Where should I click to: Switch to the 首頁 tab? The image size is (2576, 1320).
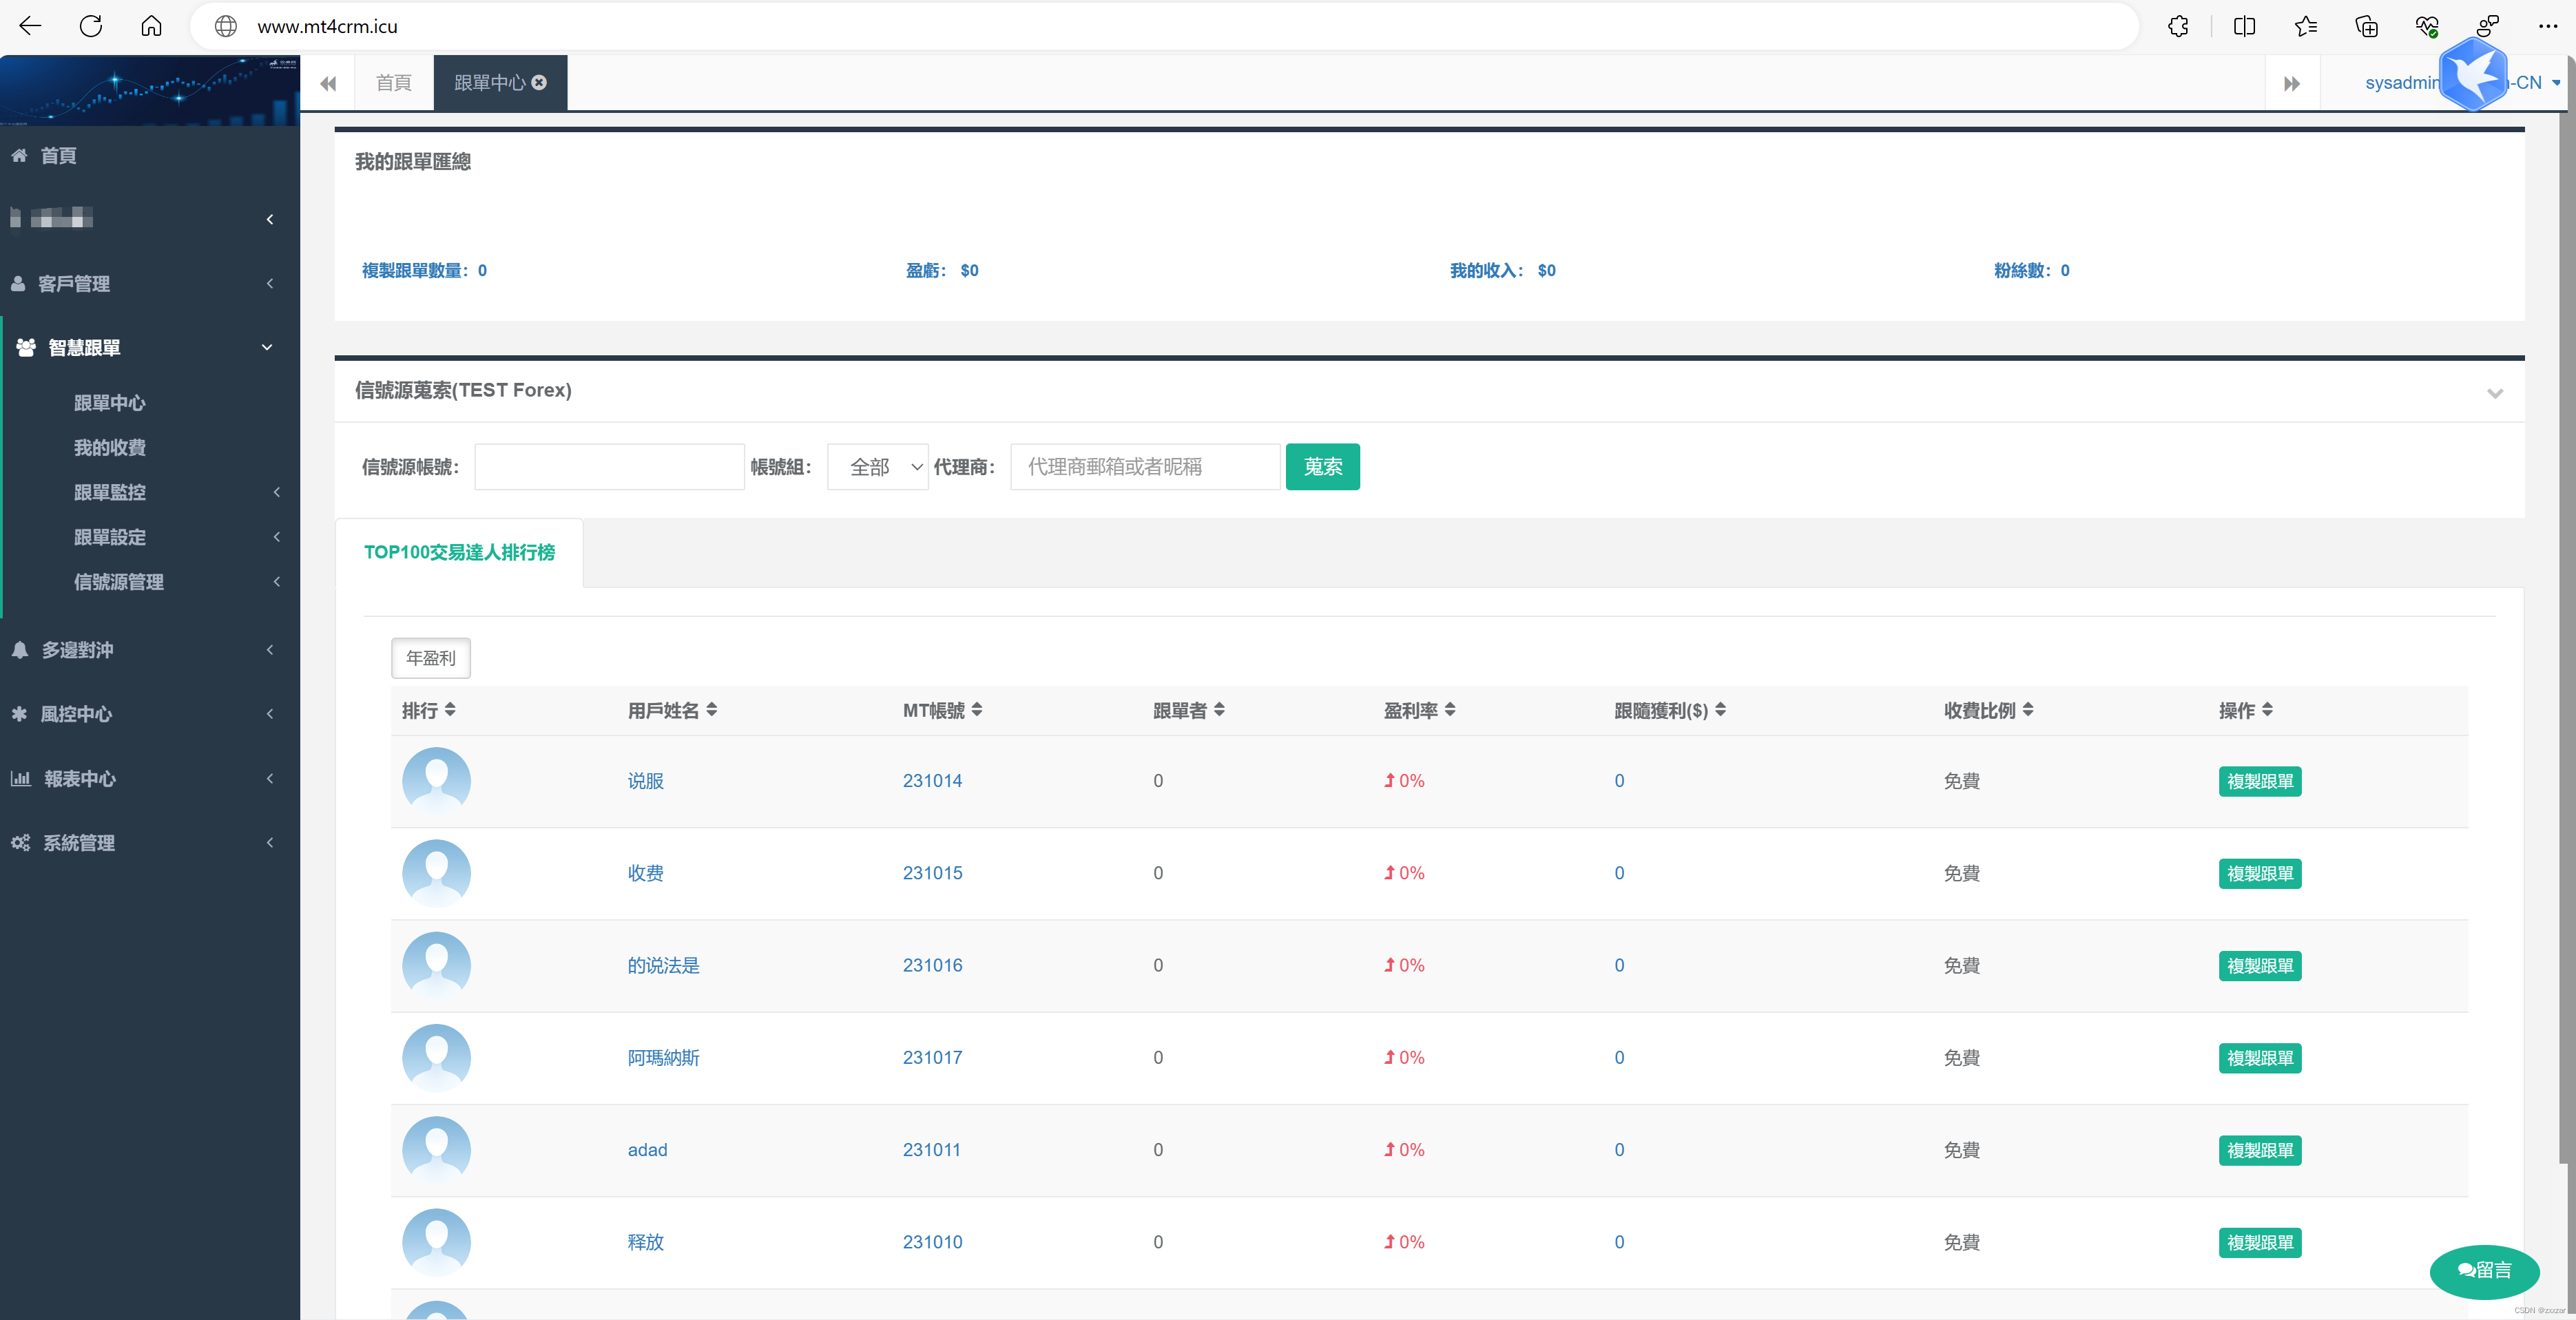(x=393, y=83)
